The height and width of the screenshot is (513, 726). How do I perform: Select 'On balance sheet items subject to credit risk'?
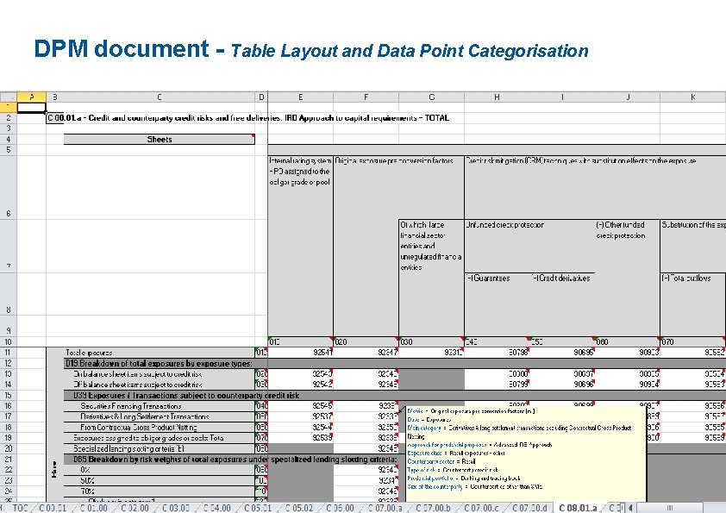160,373
